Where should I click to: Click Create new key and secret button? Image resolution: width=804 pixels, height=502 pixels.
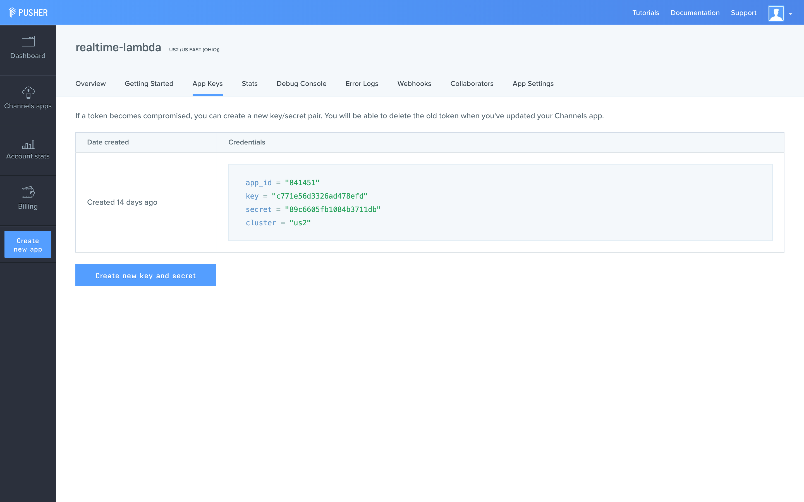coord(145,275)
